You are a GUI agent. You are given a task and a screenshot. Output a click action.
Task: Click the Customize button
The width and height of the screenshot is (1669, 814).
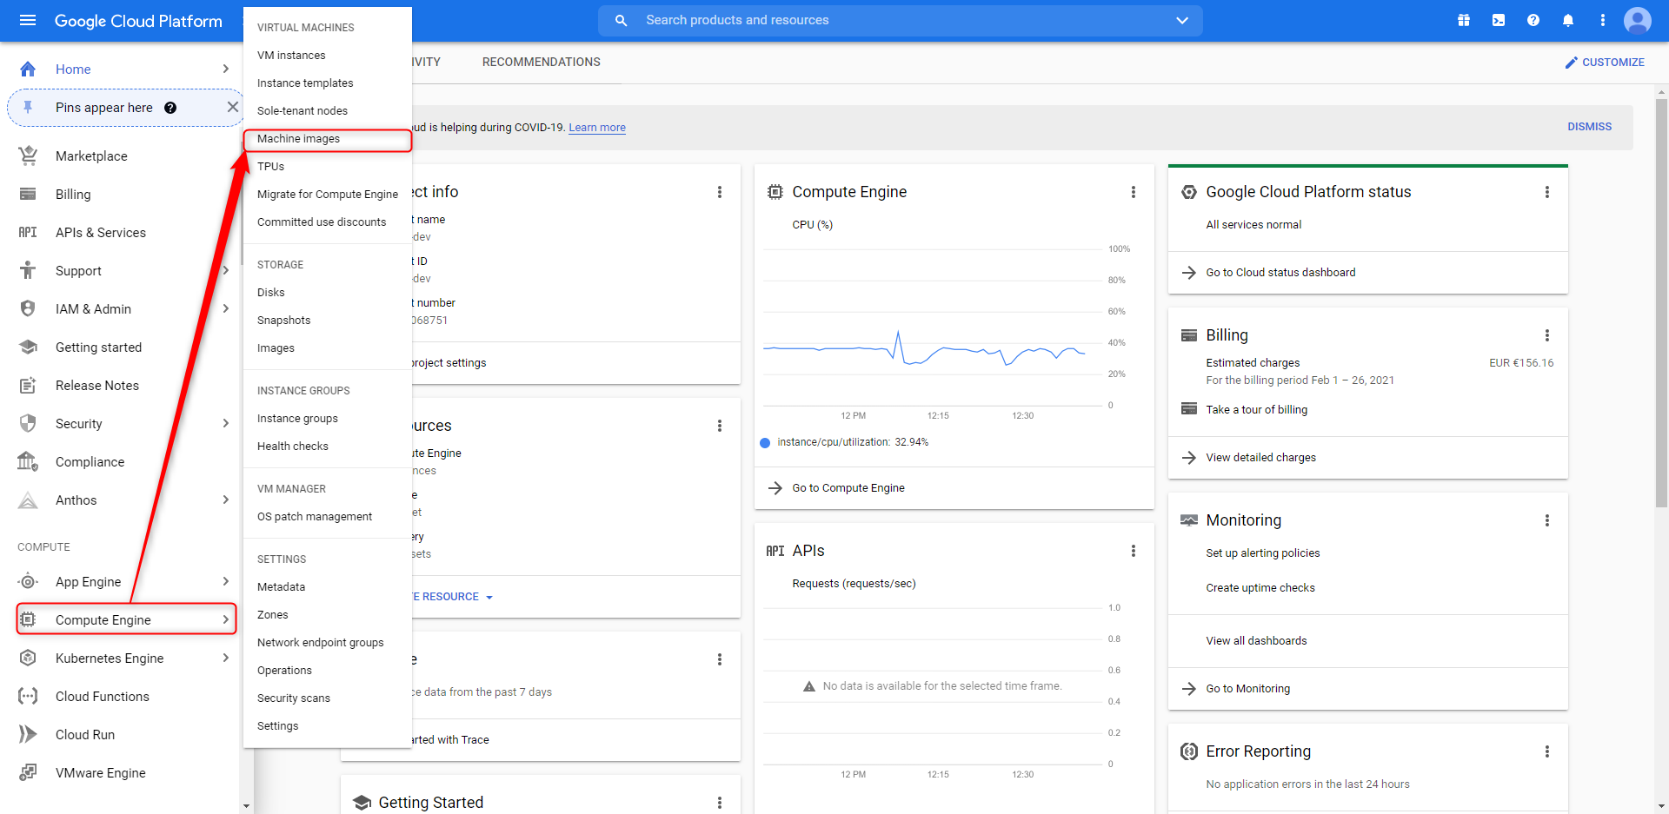[x=1604, y=63]
